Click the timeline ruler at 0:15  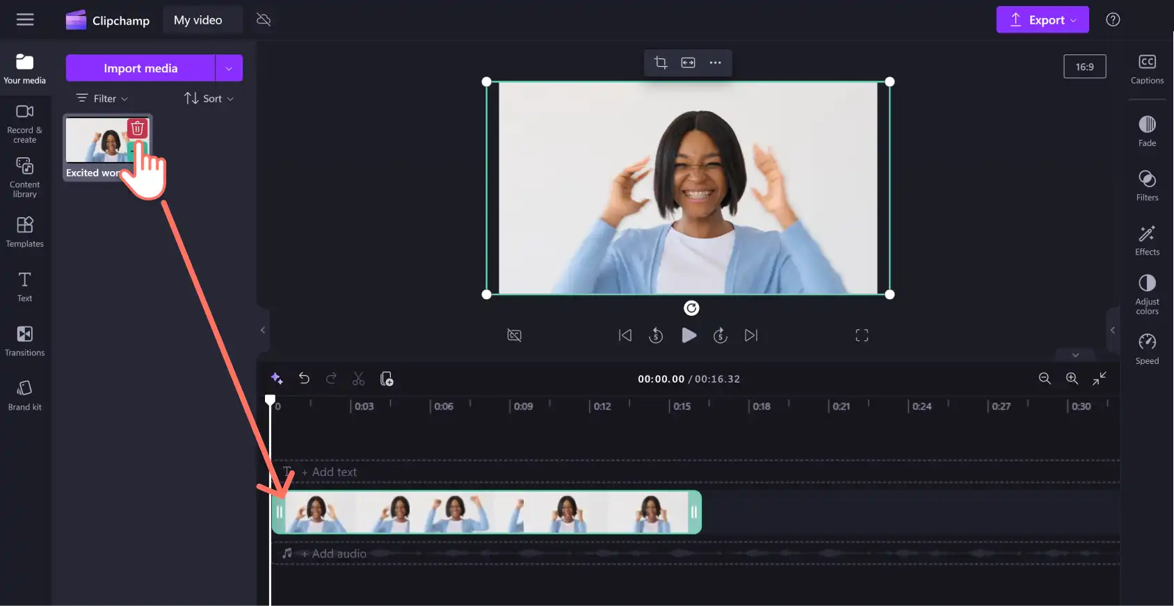682,406
